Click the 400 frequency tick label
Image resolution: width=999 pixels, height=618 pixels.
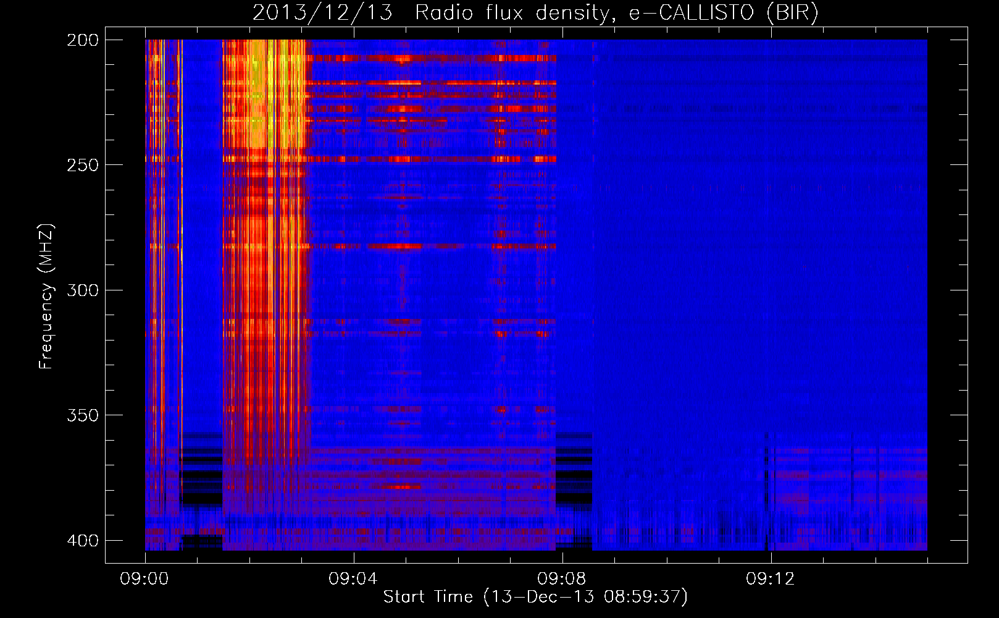pos(83,540)
